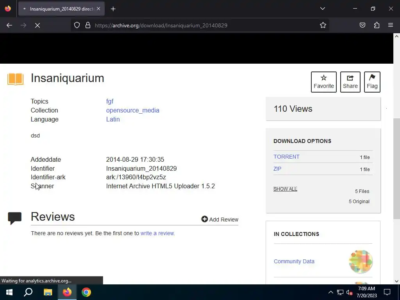Click the scrollbar down arrow

(397, 281)
